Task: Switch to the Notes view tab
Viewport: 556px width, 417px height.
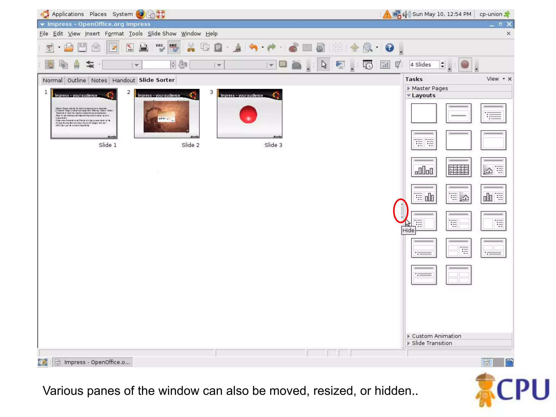Action: point(99,80)
